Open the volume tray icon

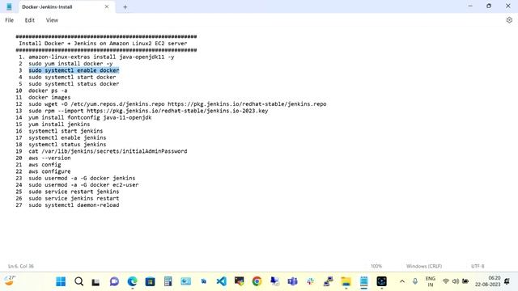[x=456, y=281]
